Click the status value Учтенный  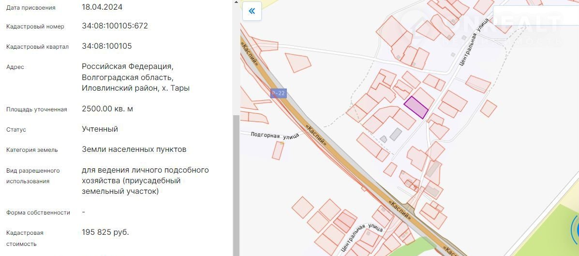point(100,129)
